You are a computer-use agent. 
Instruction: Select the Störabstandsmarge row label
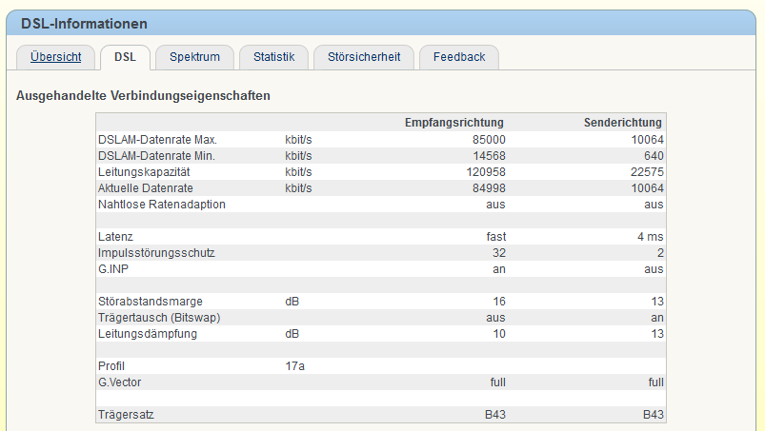(151, 302)
